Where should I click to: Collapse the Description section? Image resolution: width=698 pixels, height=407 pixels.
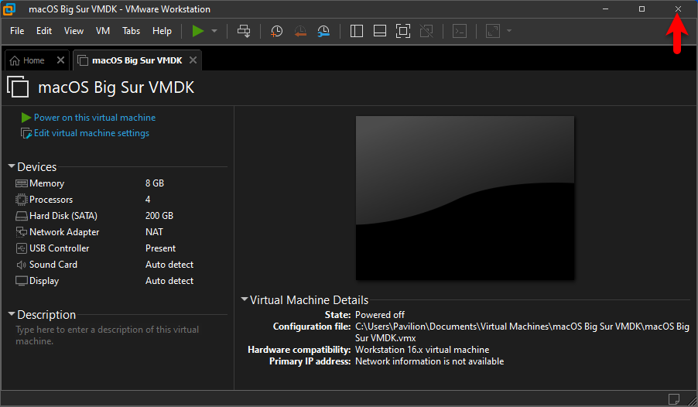(12, 314)
